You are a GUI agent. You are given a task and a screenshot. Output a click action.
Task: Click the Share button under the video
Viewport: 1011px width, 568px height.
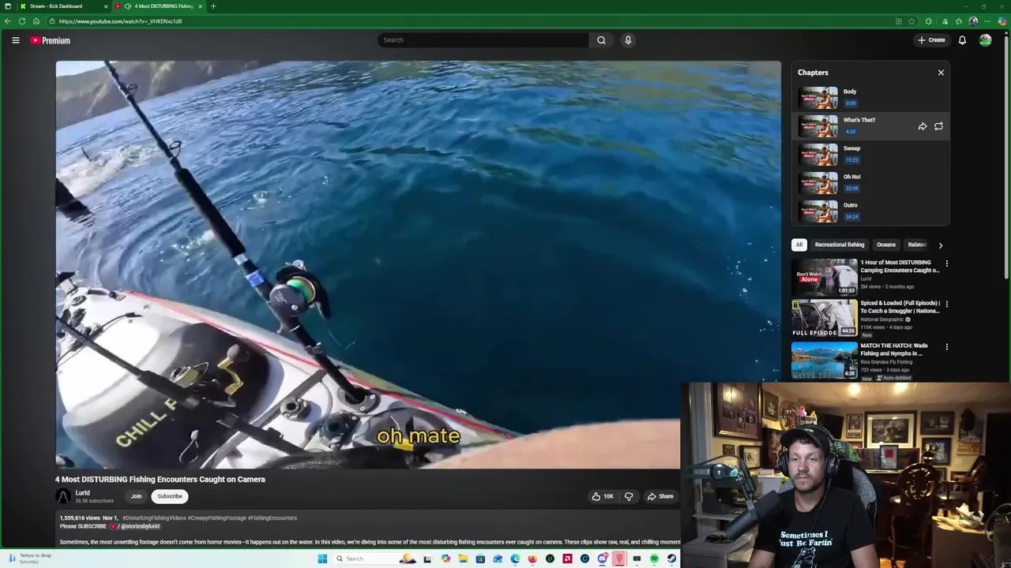660,496
